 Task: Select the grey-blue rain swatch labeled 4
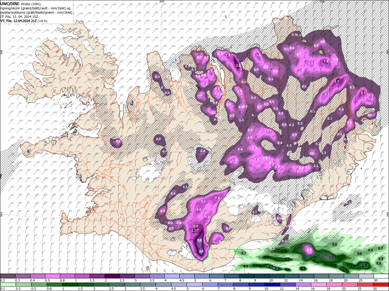click(163, 285)
